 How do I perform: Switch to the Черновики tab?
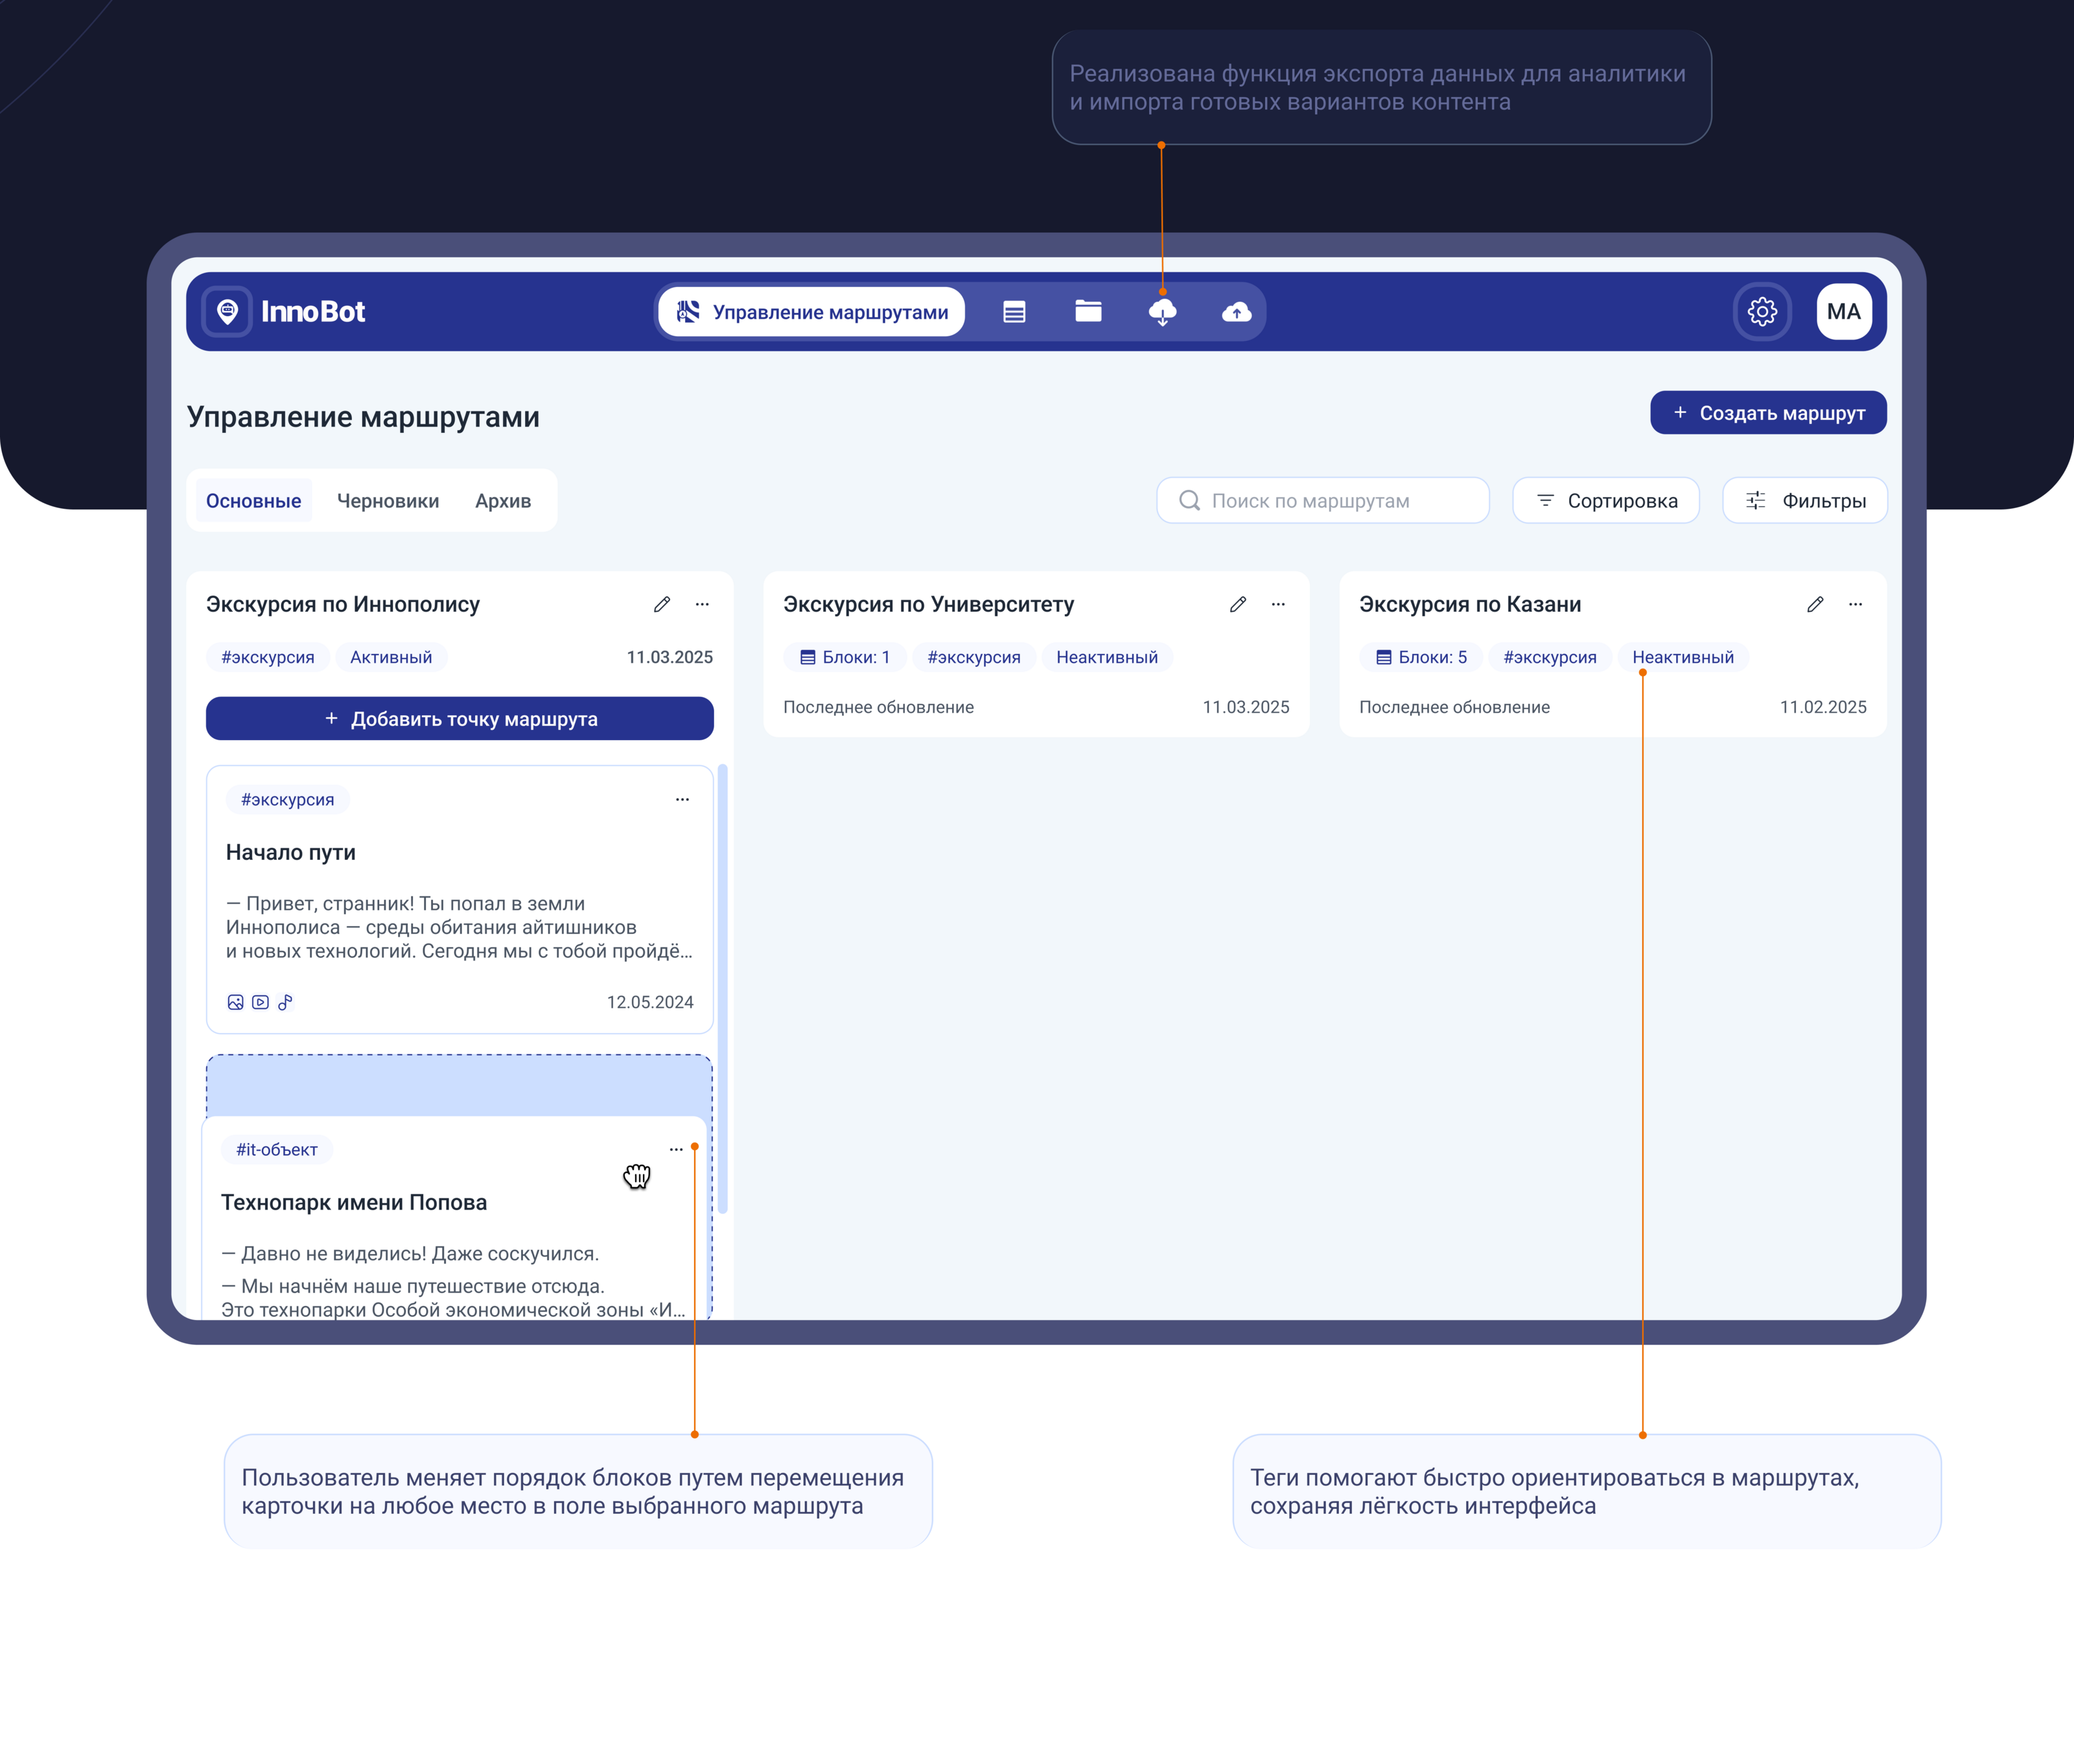click(388, 501)
